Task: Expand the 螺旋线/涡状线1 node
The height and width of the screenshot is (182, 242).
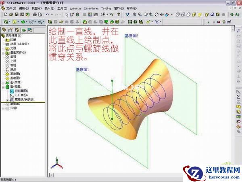Action: (x=7, y=100)
